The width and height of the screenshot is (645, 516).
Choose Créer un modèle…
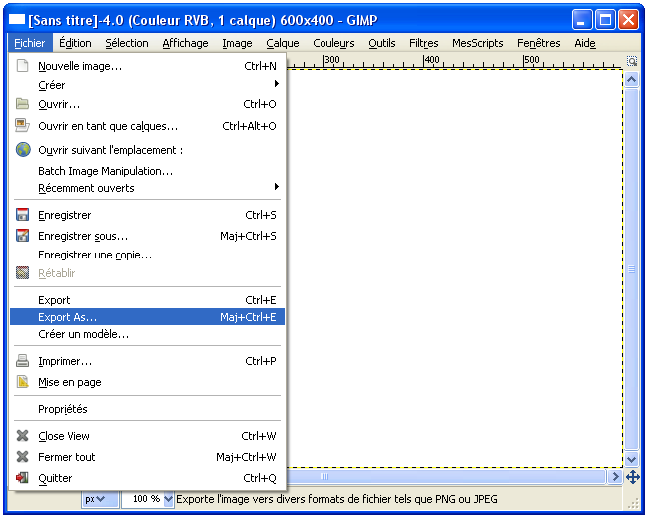pyautogui.click(x=147, y=334)
